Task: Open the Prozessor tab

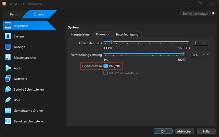Action: tap(103, 34)
